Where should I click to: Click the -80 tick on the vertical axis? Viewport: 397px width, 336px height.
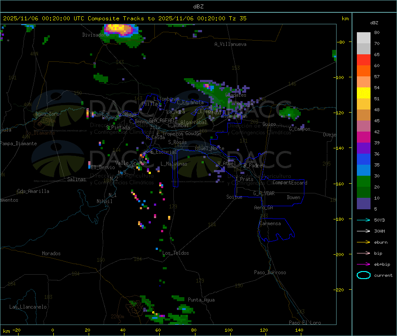[341, 42]
